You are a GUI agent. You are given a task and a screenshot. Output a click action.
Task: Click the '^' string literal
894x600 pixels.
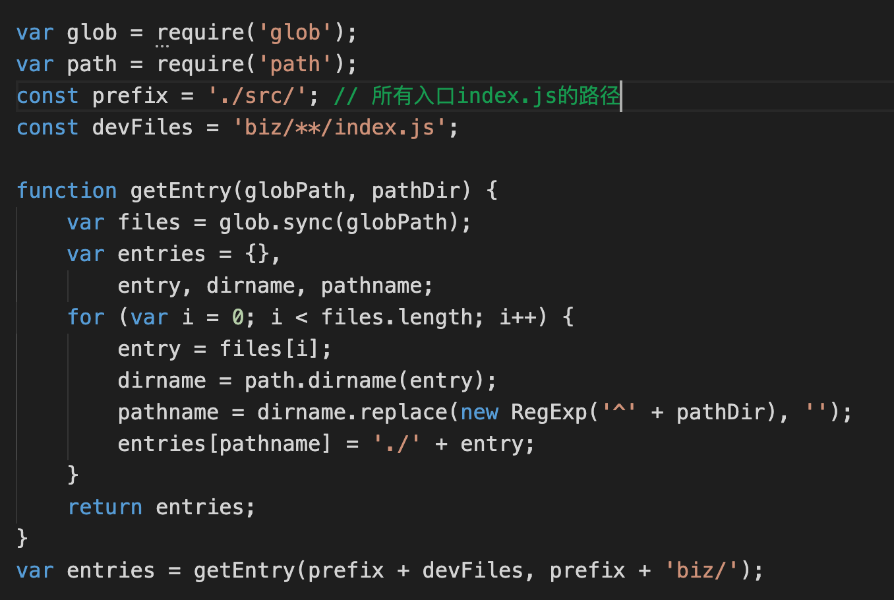coord(618,412)
